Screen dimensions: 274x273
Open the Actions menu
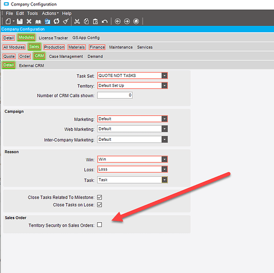coord(50,13)
